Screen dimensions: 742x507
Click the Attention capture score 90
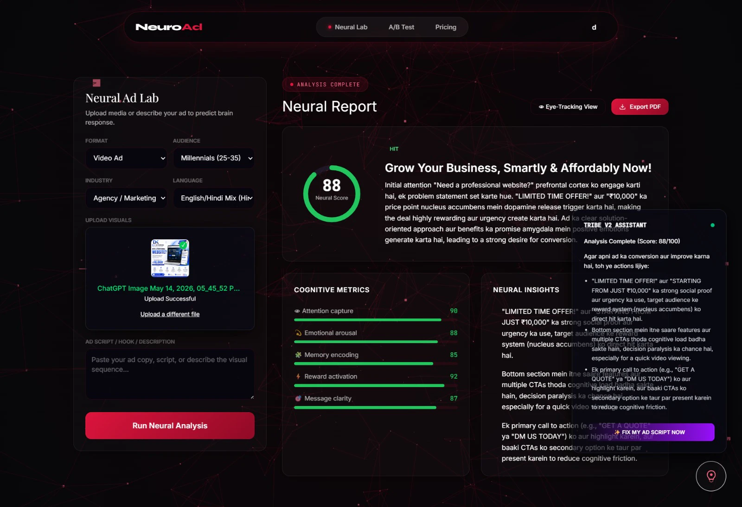[454, 311]
